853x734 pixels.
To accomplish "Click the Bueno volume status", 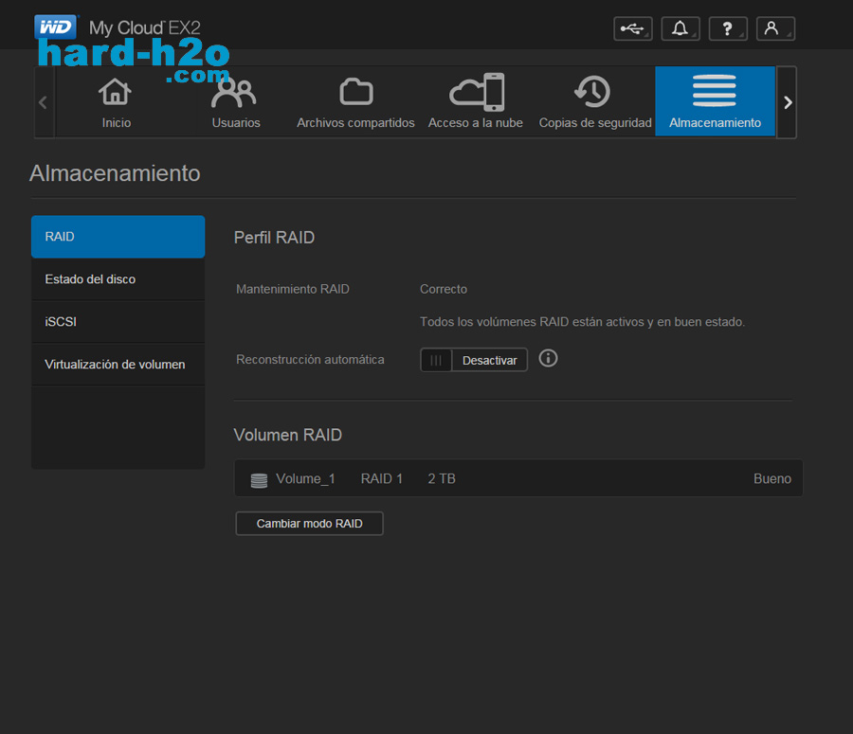I will point(771,478).
